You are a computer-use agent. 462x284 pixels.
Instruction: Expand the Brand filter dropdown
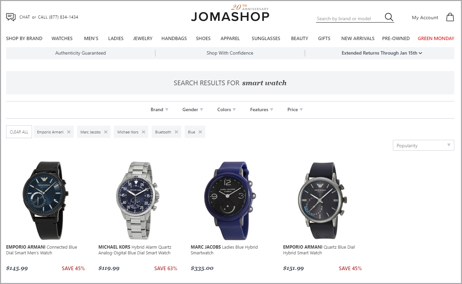tap(159, 109)
